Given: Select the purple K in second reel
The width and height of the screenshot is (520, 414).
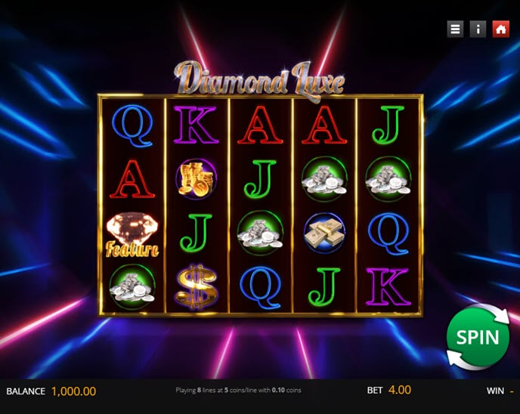Looking at the screenshot, I should click(x=195, y=125).
